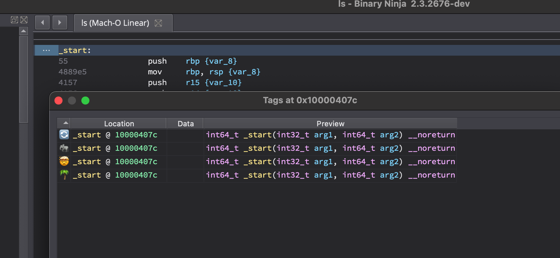
Task: Go back with the navigation arrow
Action: tap(42, 22)
